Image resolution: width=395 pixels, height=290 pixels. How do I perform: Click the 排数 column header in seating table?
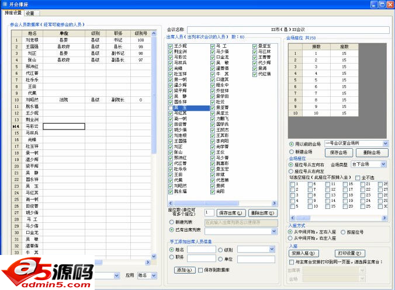click(316, 47)
